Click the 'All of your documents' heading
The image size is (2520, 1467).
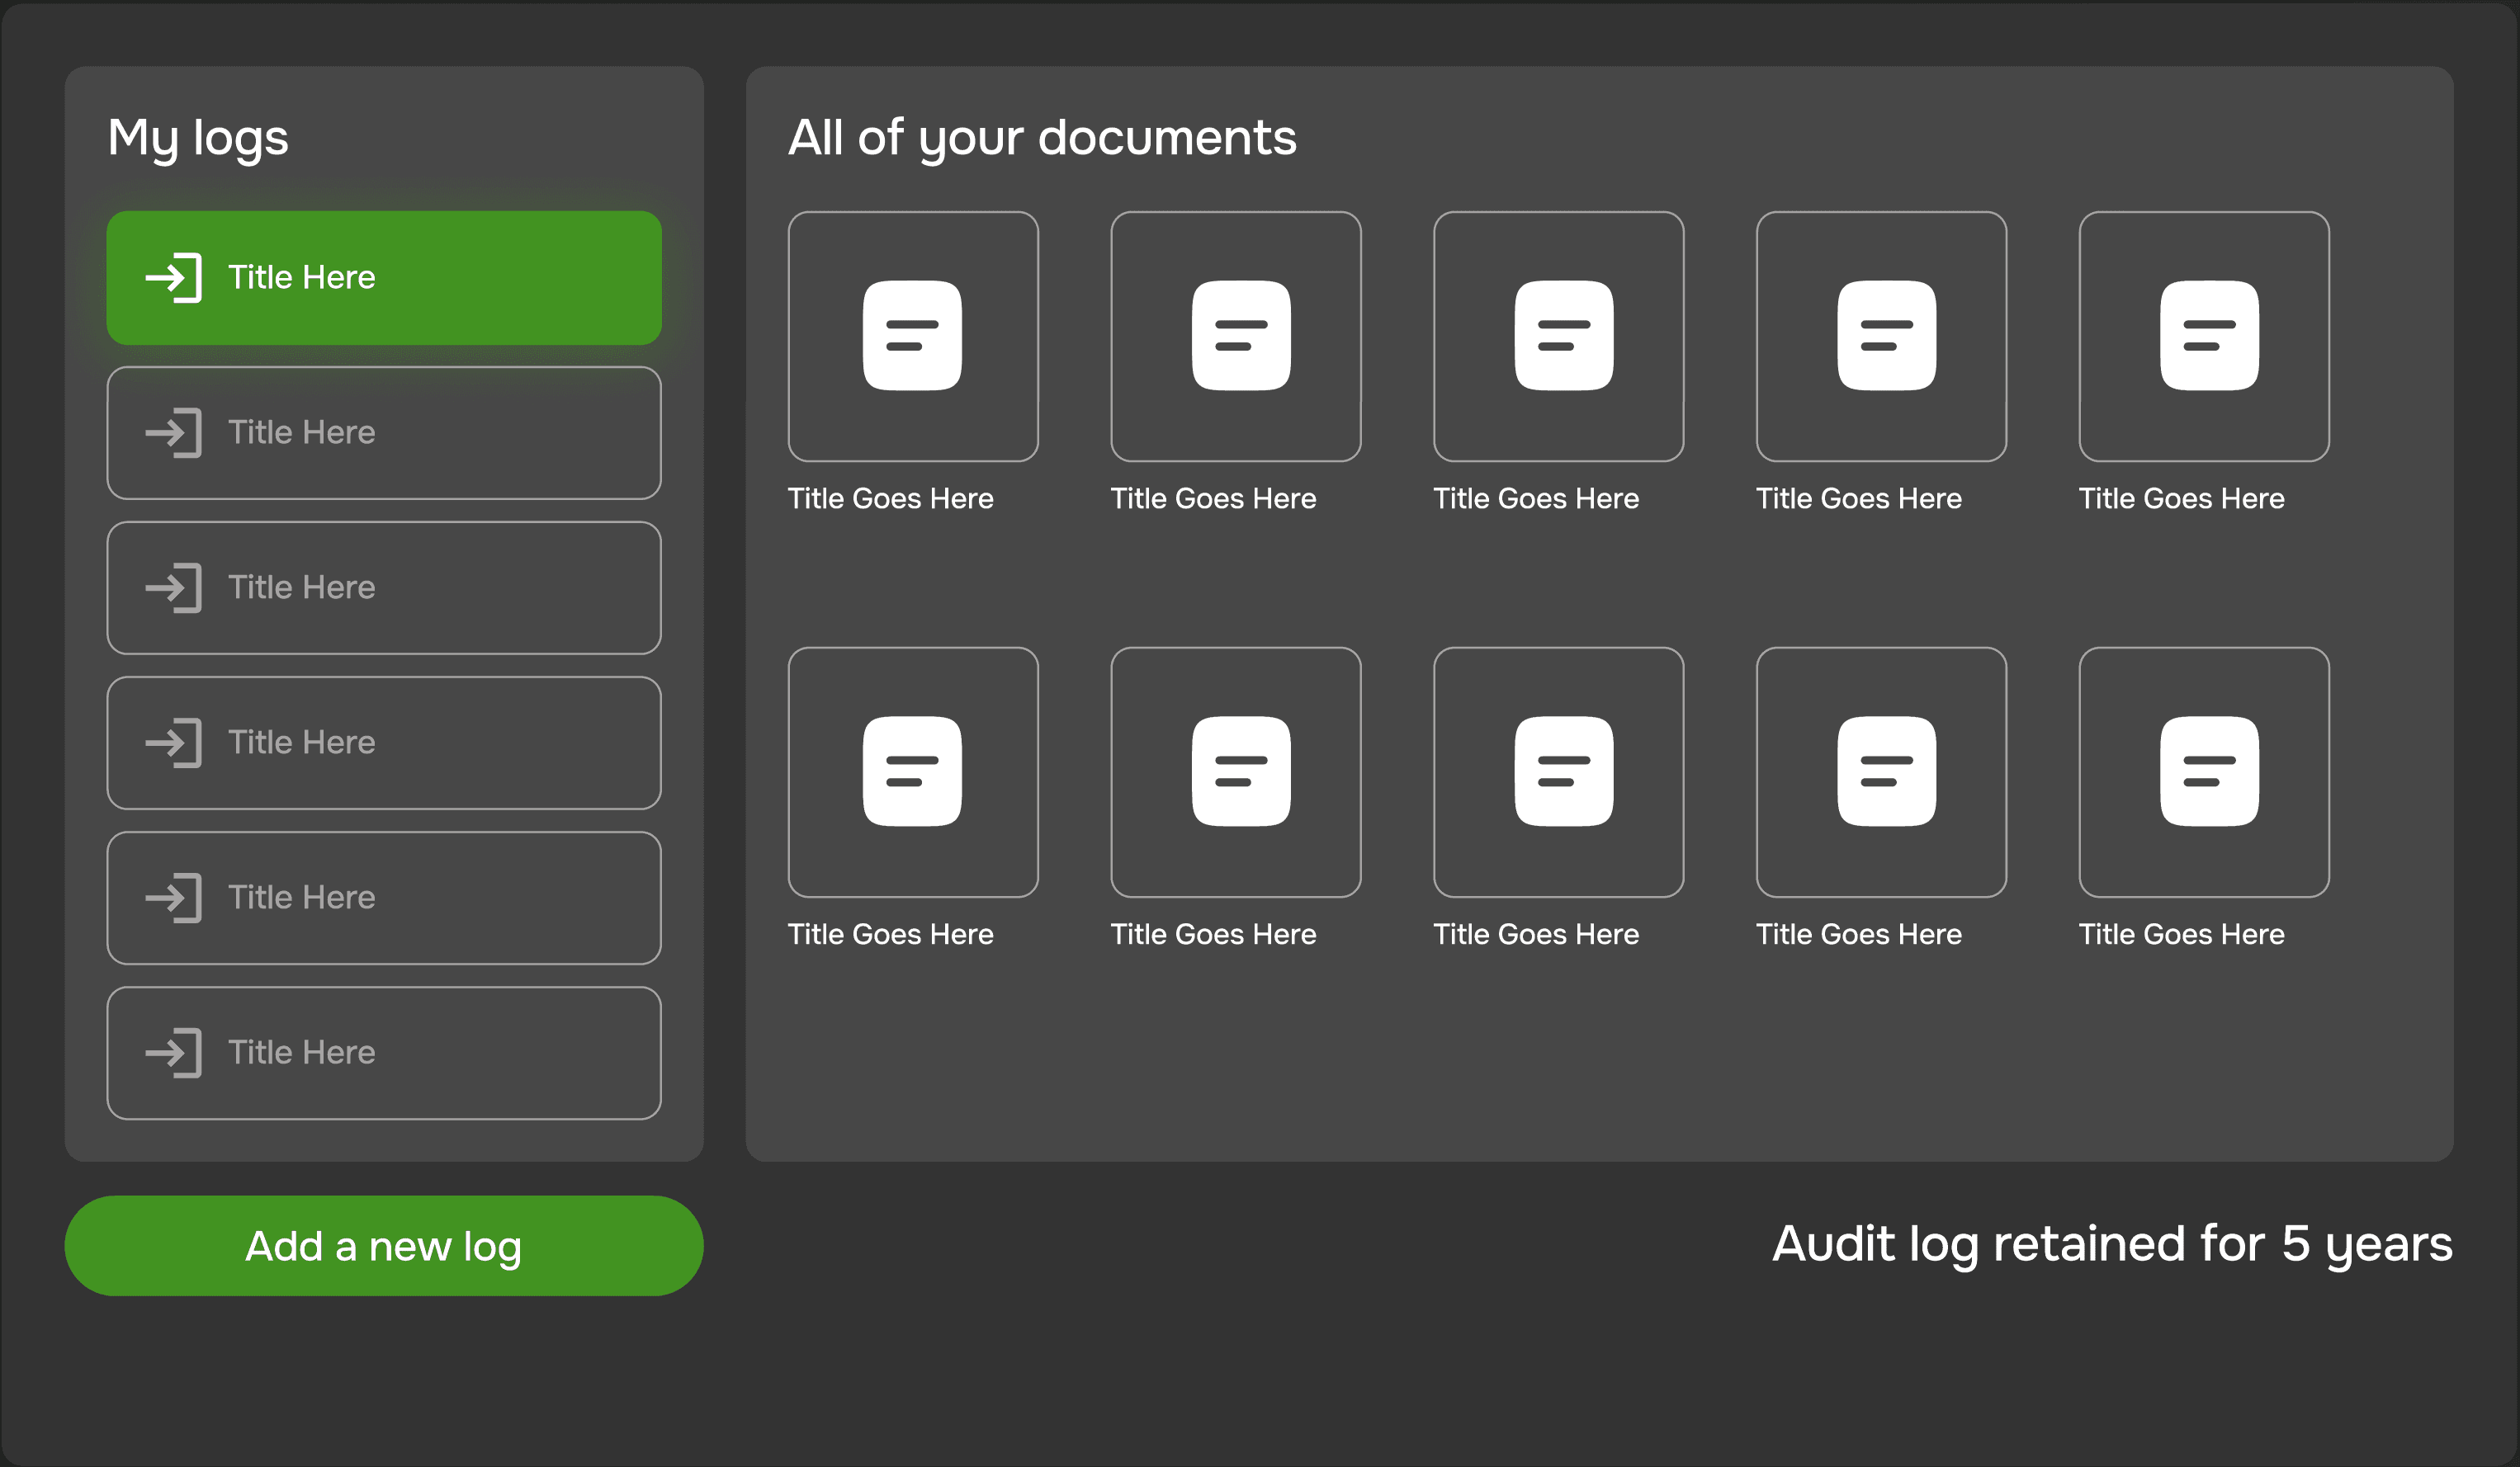coord(1043,139)
